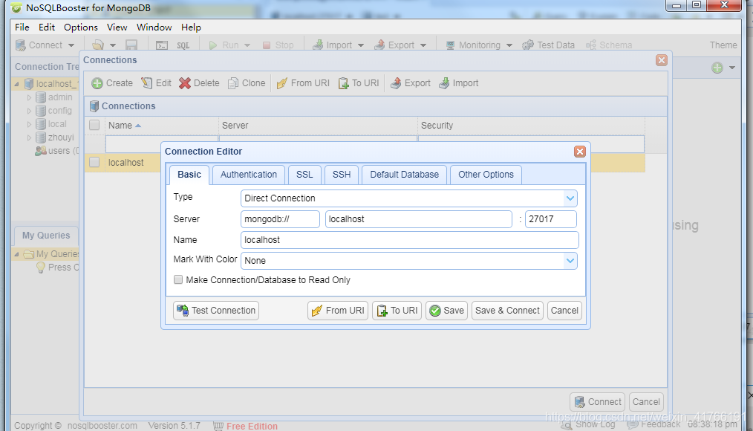Expand the config database node
The height and width of the screenshot is (431, 753).
(x=29, y=111)
